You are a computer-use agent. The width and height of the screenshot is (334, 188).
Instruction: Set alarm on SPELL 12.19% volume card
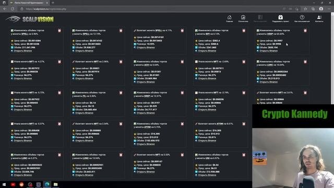[x=121, y=31]
